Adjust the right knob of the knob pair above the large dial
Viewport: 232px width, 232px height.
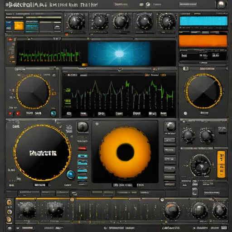pos(207,135)
